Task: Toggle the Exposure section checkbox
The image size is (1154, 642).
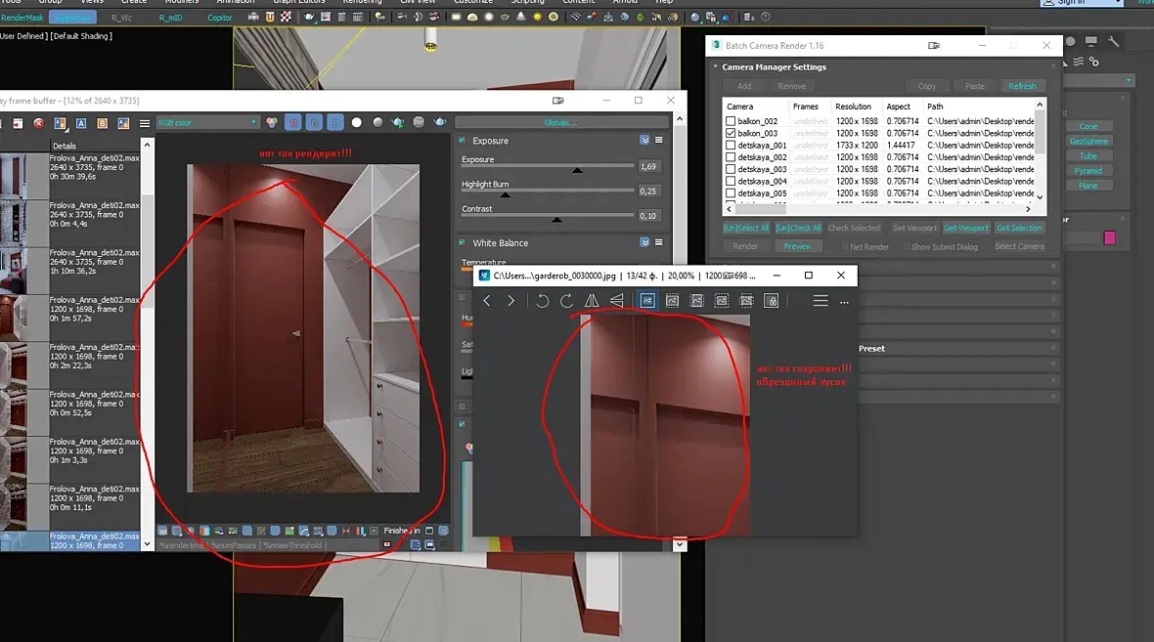Action: point(463,140)
